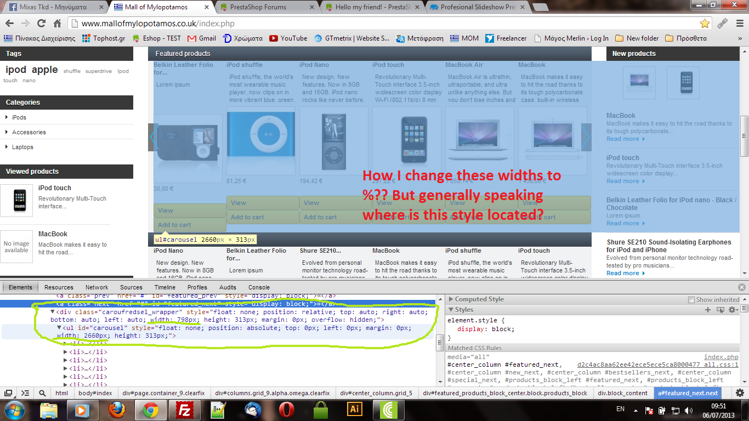Open the new tab button
749x421 pixels.
540,7
